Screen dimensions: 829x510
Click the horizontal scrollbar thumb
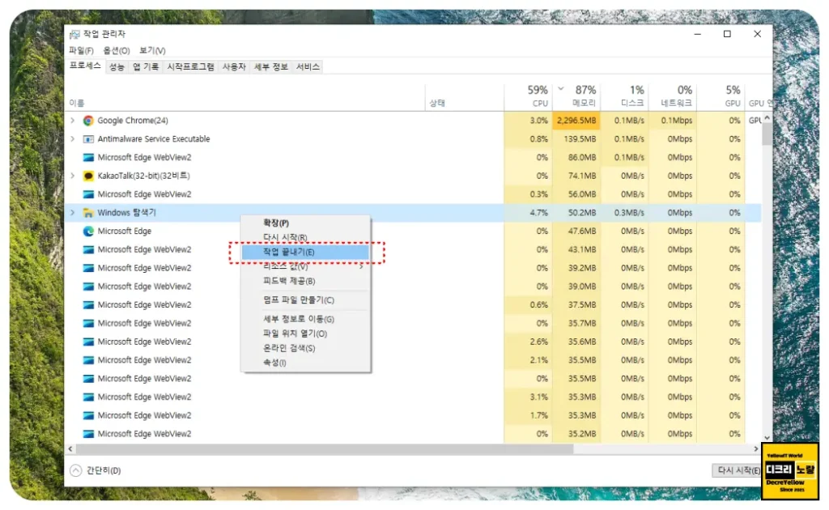tap(325, 448)
